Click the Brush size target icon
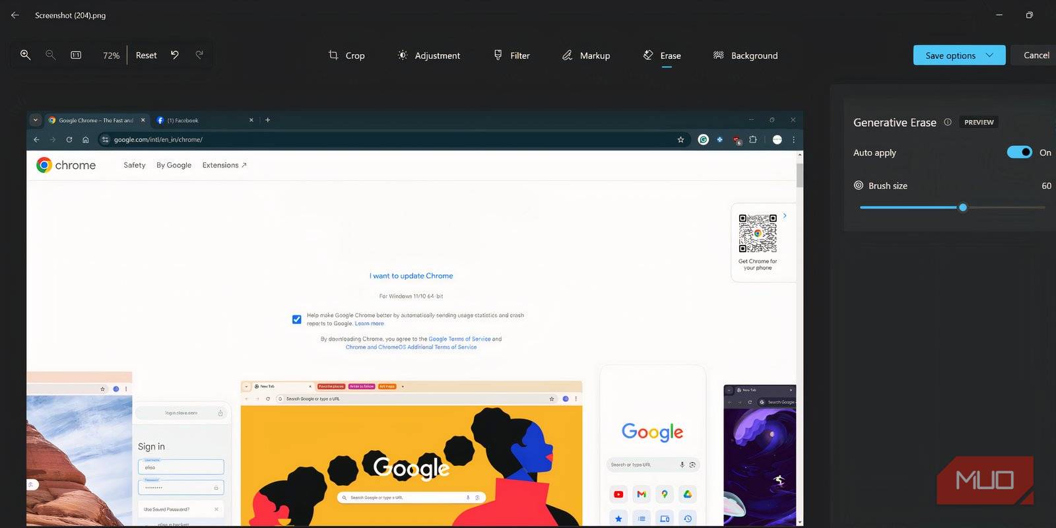Viewport: 1056px width, 528px height. point(859,185)
